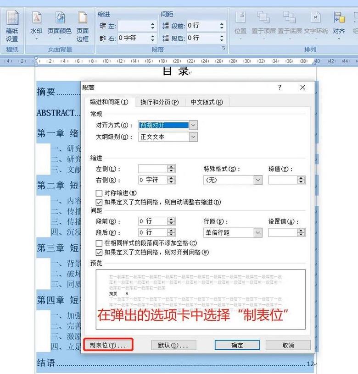Click ribbon 段后 0 行 input field
Image resolution: width=358 pixels, height=374 pixels.
pos(203,38)
